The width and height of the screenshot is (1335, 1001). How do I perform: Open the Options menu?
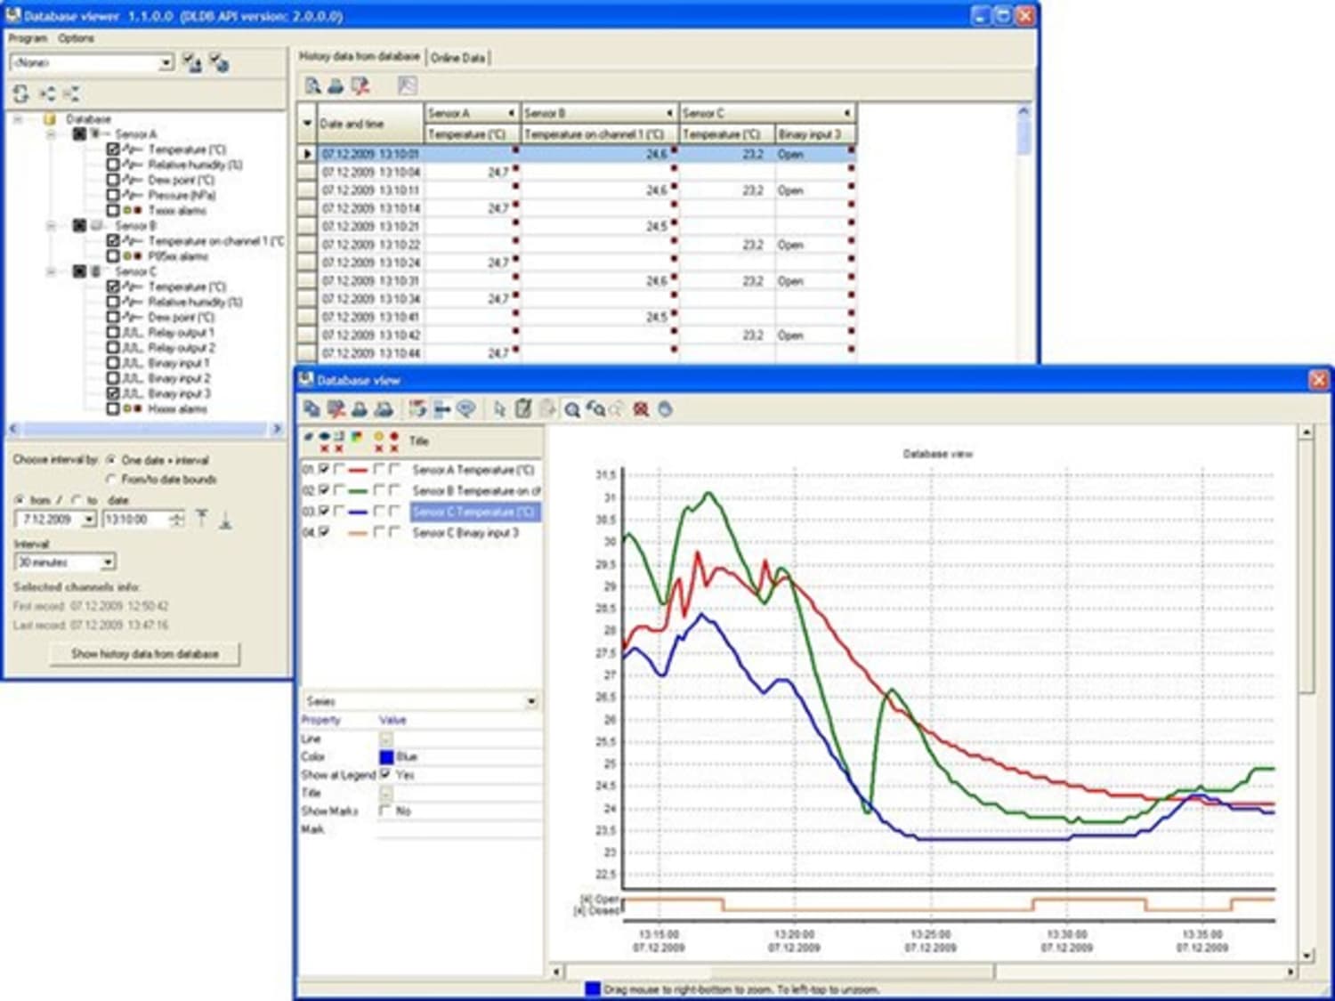coord(77,38)
